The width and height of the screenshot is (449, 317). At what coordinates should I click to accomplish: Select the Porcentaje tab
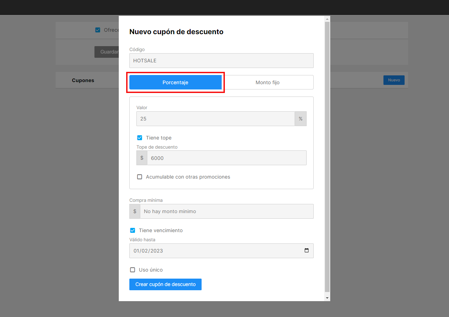[x=176, y=82]
